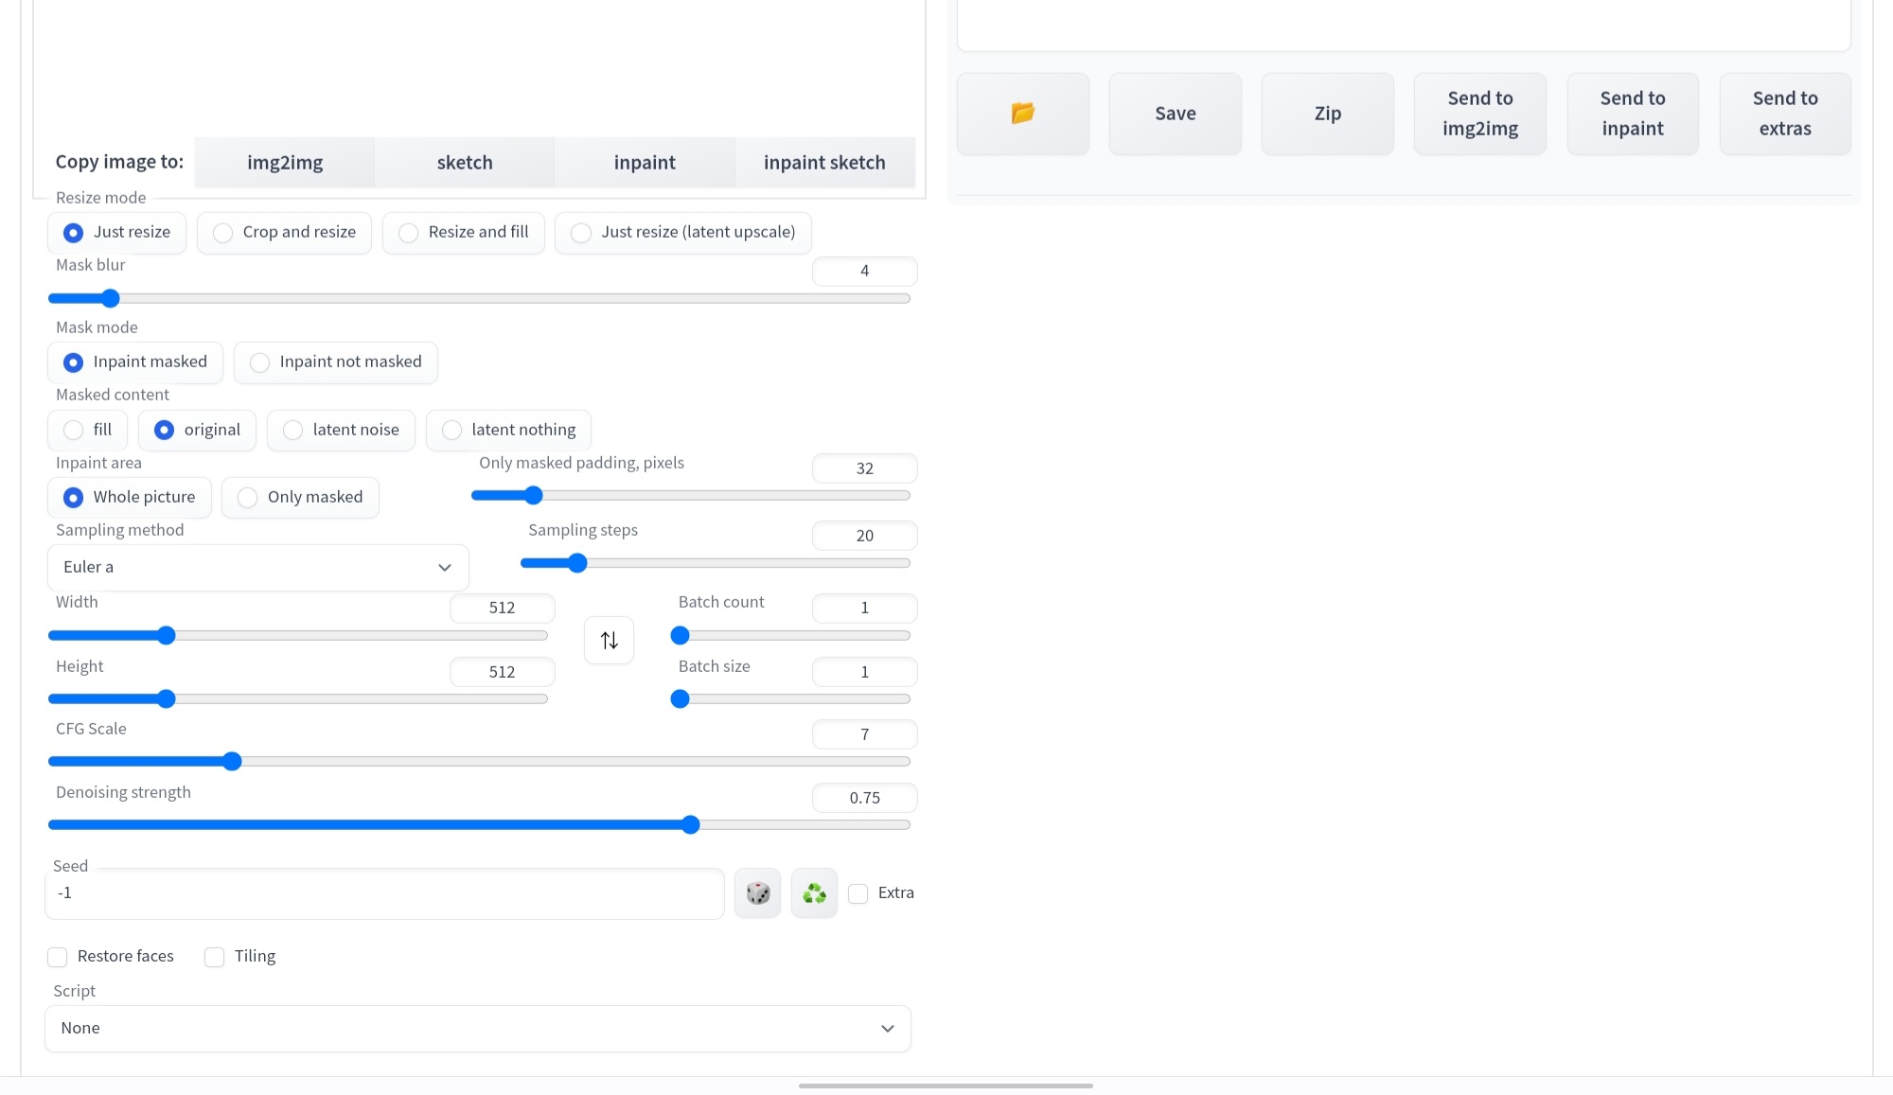Open the output folder icon button
This screenshot has height=1095, width=1893.
click(x=1022, y=114)
